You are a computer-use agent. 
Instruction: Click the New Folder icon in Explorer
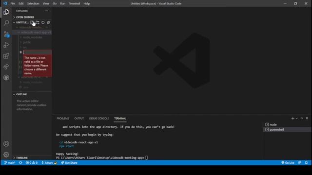click(x=38, y=22)
